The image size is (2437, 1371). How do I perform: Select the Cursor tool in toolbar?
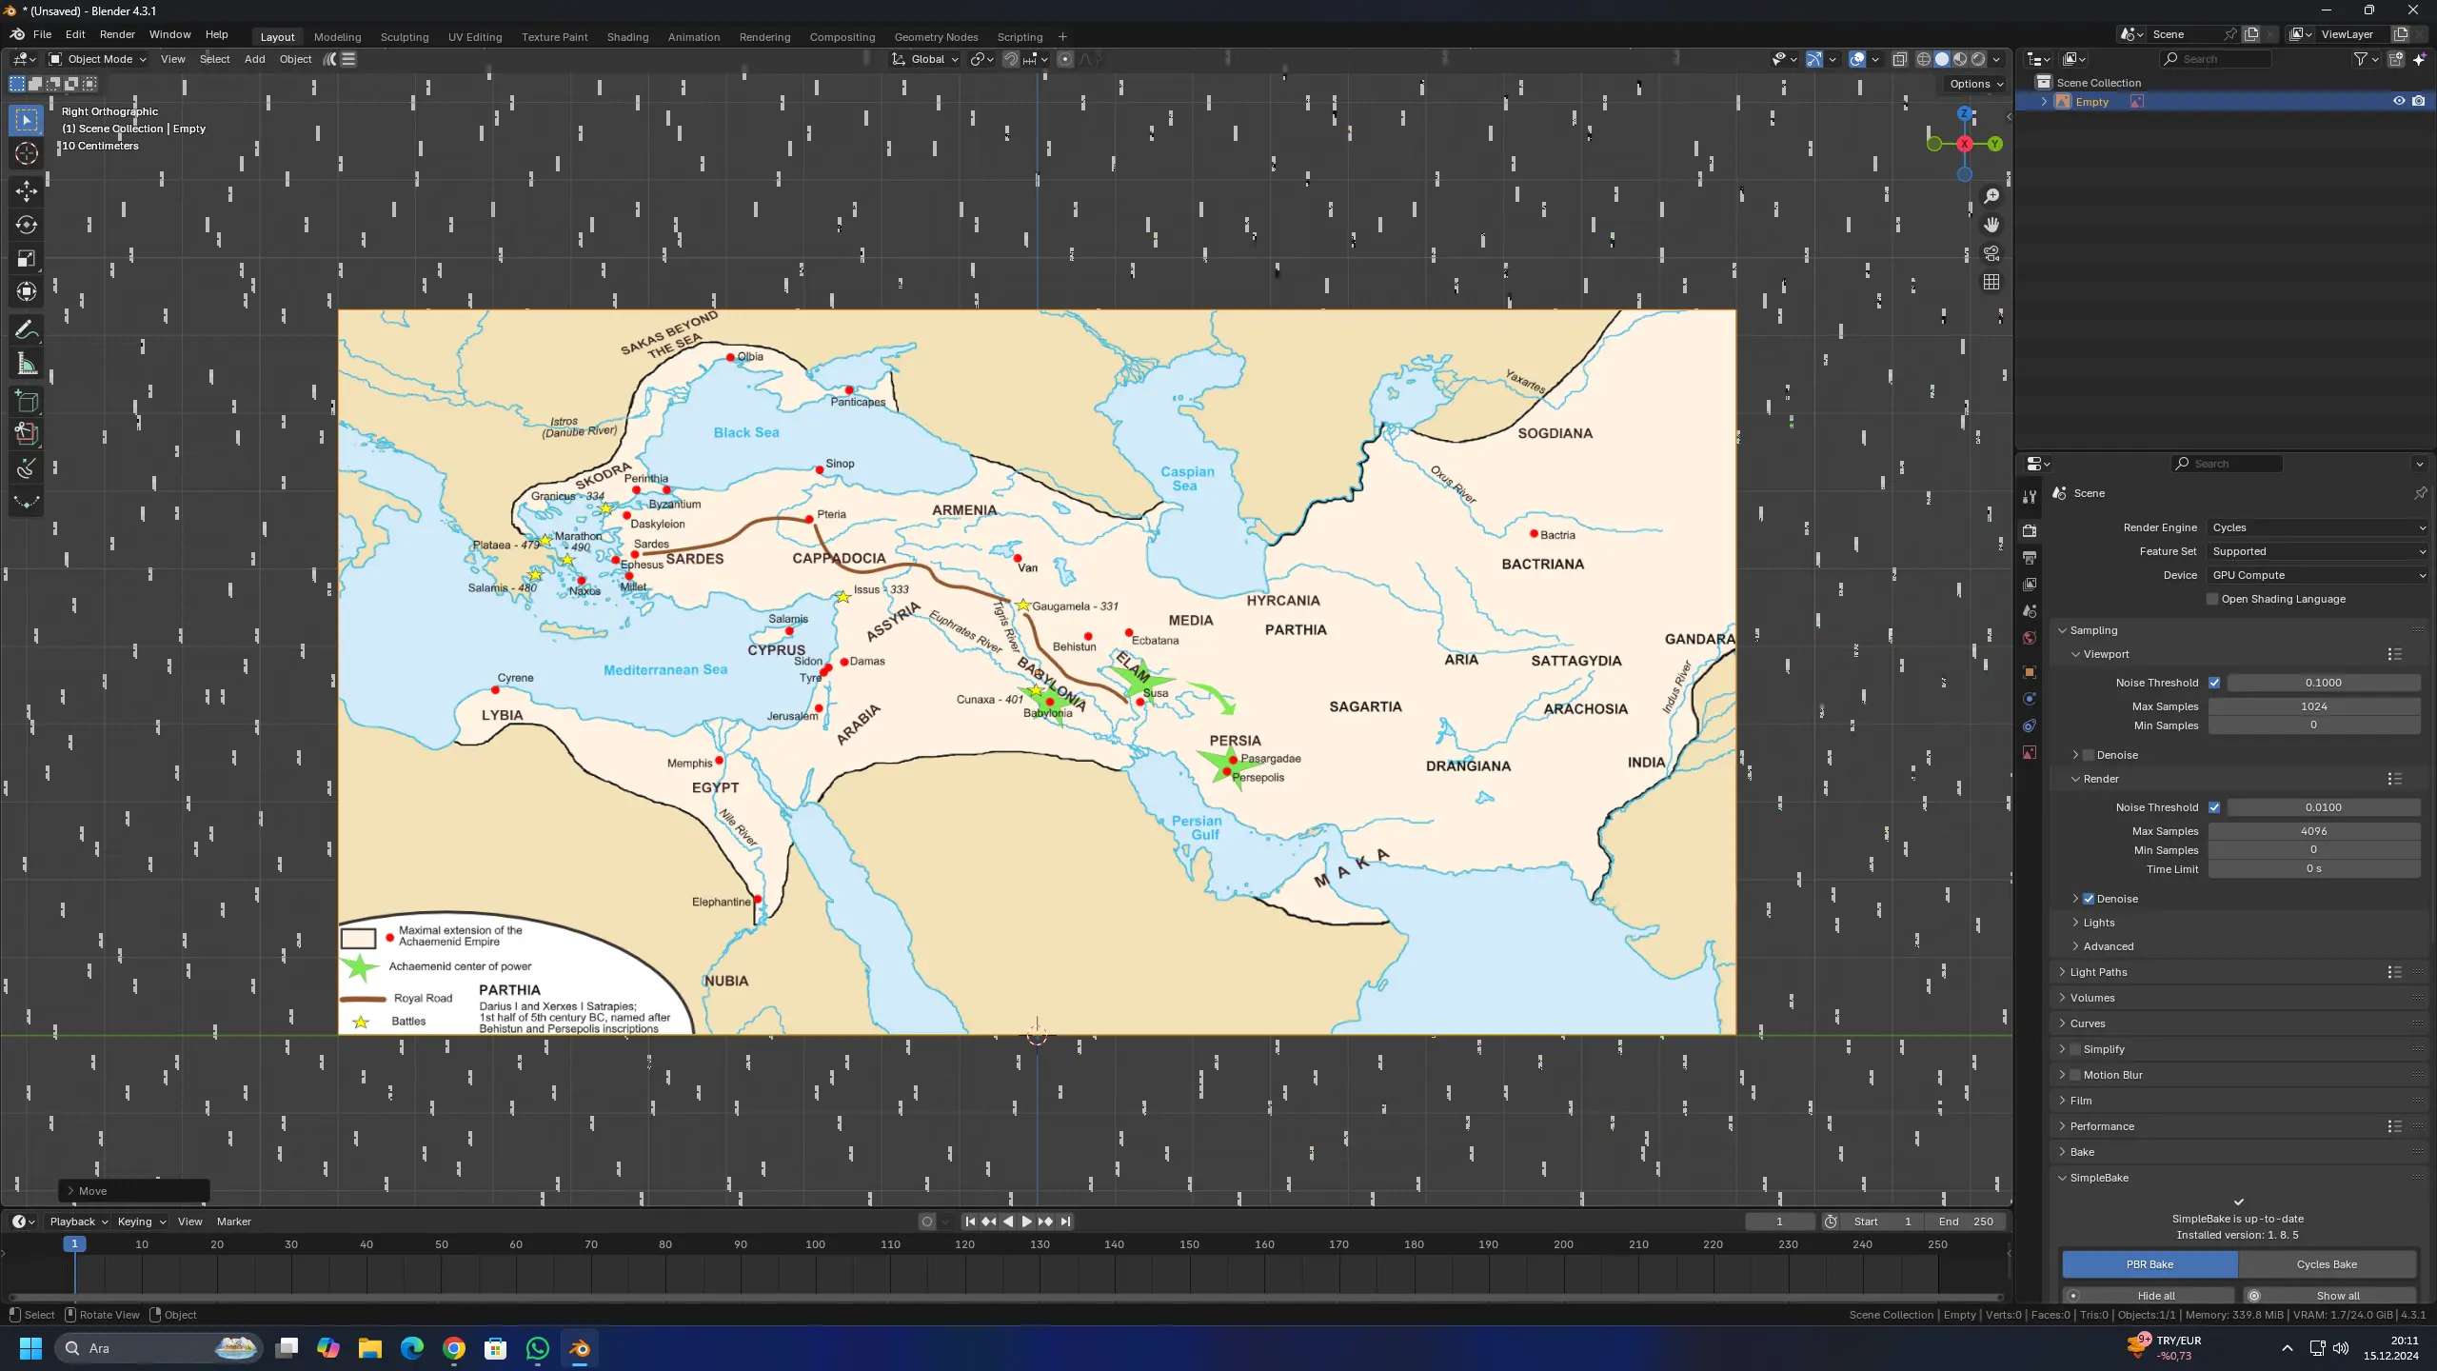pyautogui.click(x=27, y=153)
